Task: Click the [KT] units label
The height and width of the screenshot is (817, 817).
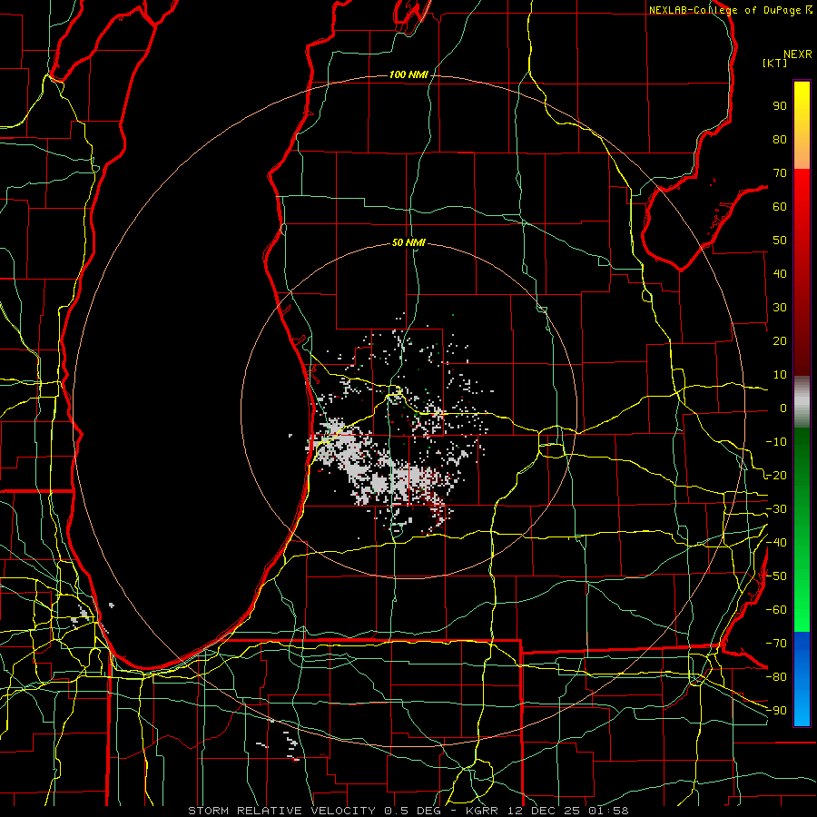Action: [774, 63]
